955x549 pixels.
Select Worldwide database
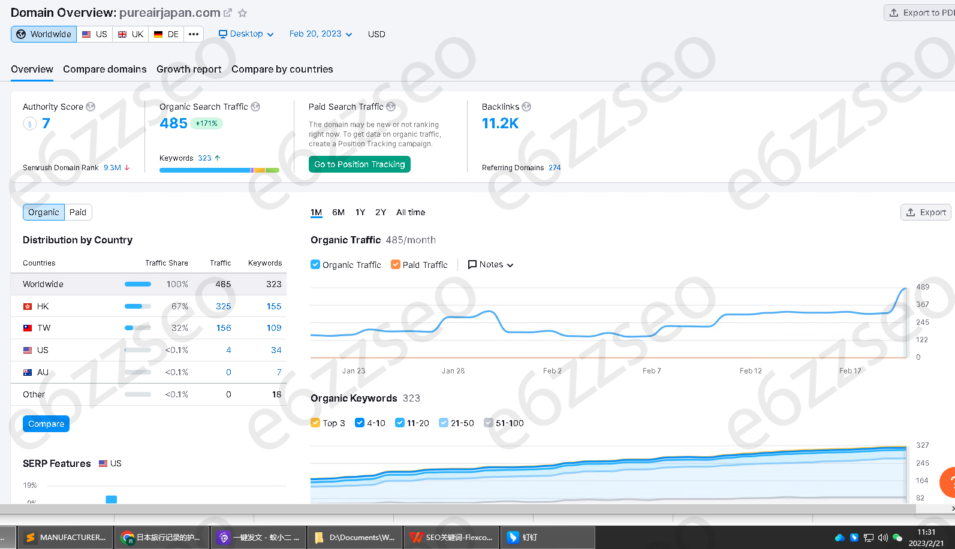pyautogui.click(x=44, y=34)
